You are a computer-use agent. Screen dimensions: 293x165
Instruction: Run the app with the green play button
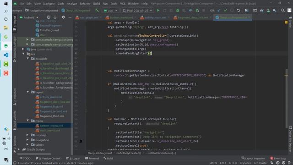tap(158, 11)
